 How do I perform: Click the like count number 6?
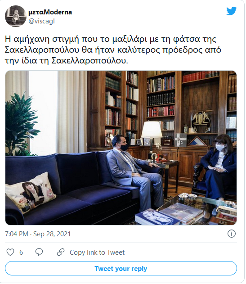pyautogui.click(x=21, y=252)
